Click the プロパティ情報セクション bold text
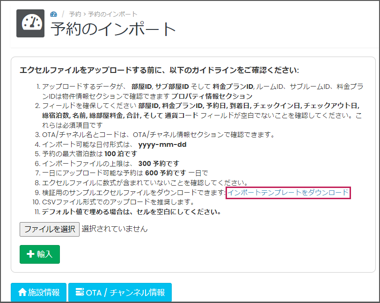The height and width of the screenshot is (303, 380). pos(212,96)
